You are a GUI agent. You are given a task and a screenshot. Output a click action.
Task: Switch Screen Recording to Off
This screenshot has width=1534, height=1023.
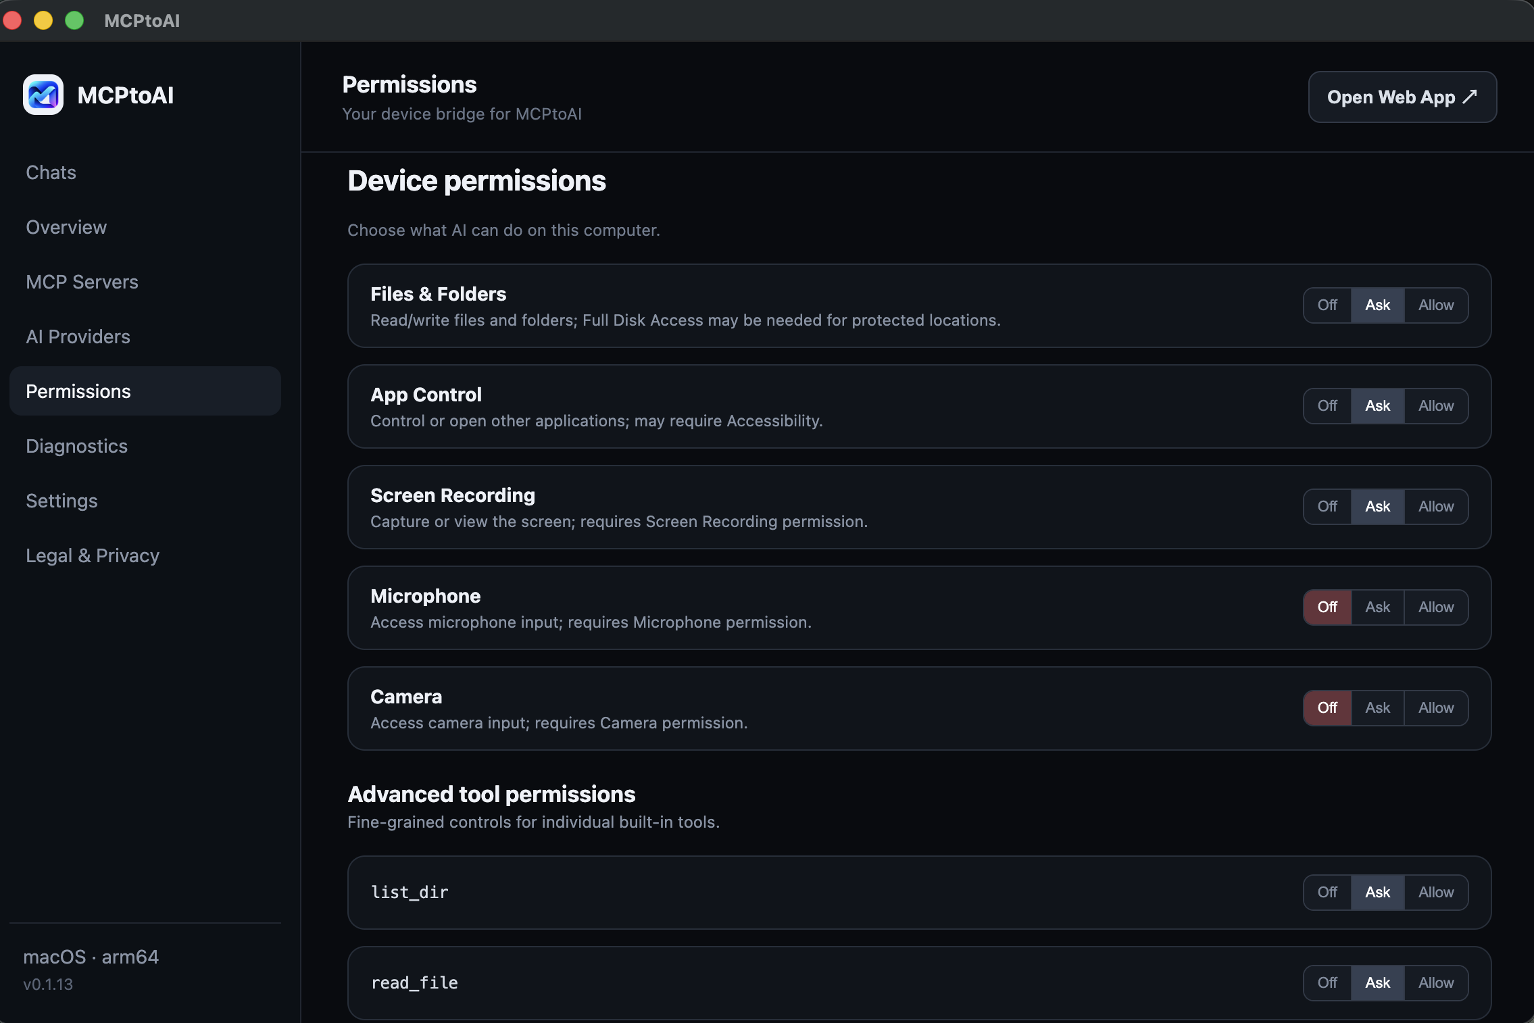[1327, 507]
